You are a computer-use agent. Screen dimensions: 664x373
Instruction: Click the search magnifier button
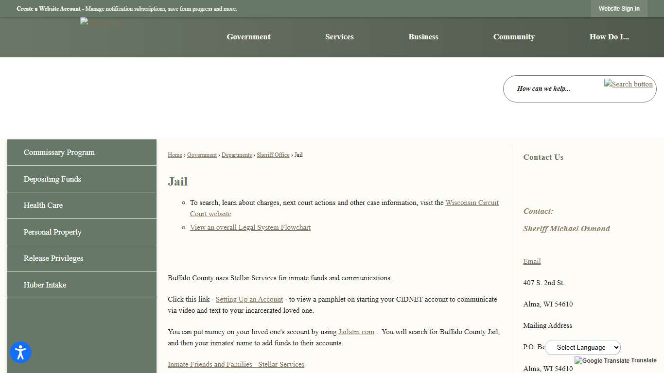point(628,84)
